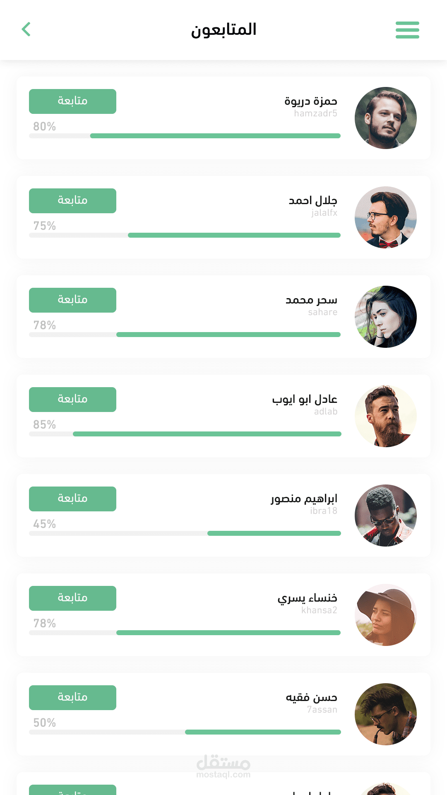The image size is (447, 795).
Task: Open hamzadr5's profile picture
Action: 385,118
